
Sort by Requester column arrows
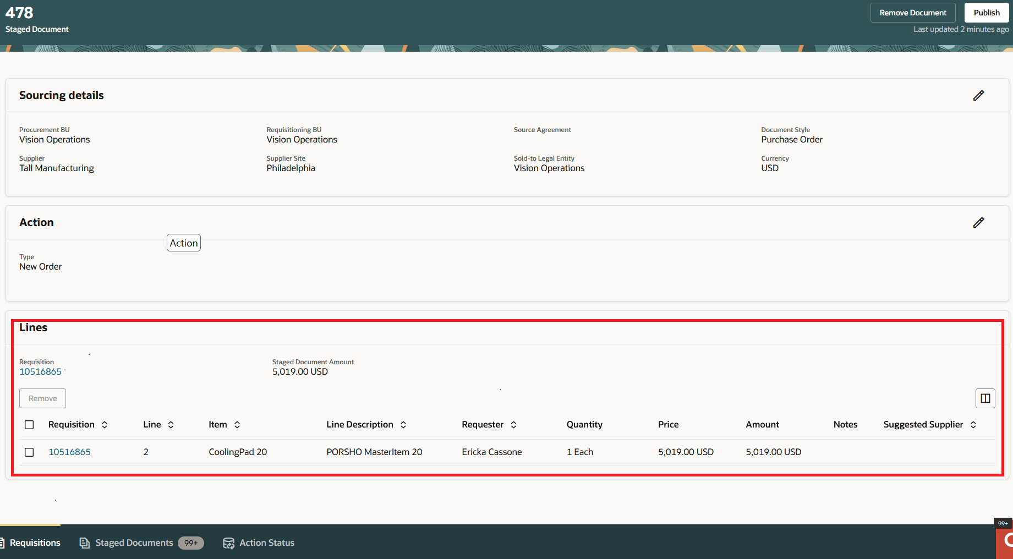[x=514, y=425]
